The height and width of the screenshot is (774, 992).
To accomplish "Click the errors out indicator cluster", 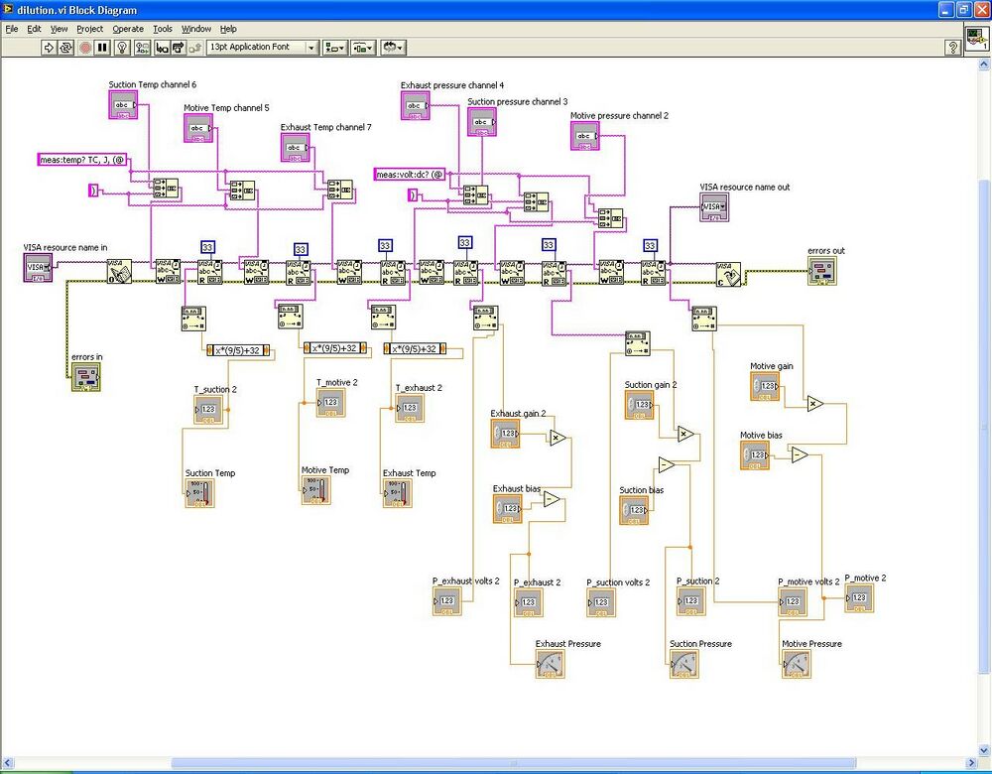I will coord(824,270).
